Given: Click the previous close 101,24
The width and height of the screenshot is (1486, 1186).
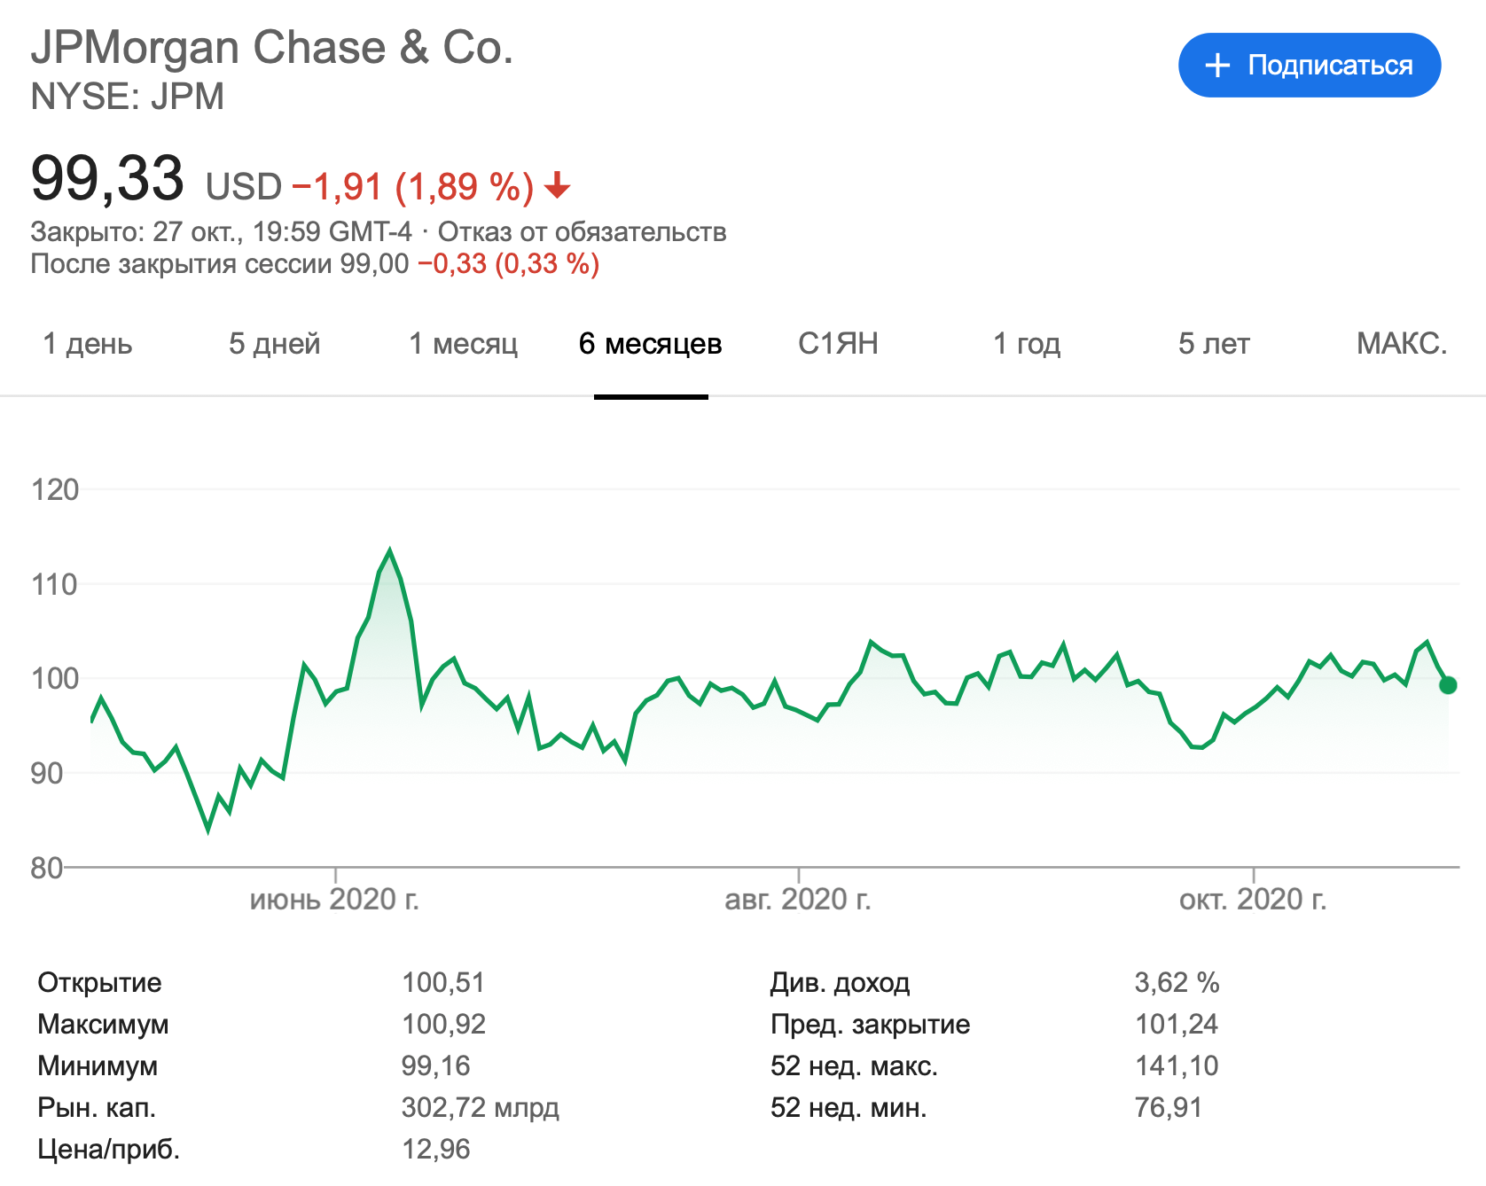Looking at the screenshot, I should 1177,1024.
